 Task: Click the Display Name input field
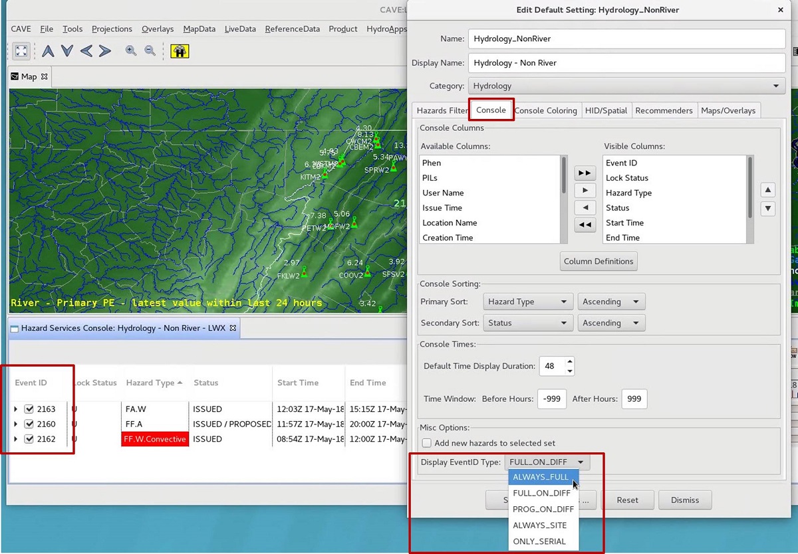pos(627,62)
